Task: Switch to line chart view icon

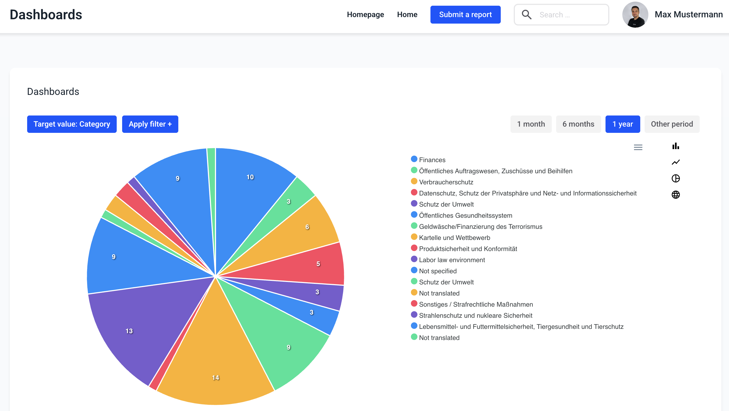Action: [676, 162]
